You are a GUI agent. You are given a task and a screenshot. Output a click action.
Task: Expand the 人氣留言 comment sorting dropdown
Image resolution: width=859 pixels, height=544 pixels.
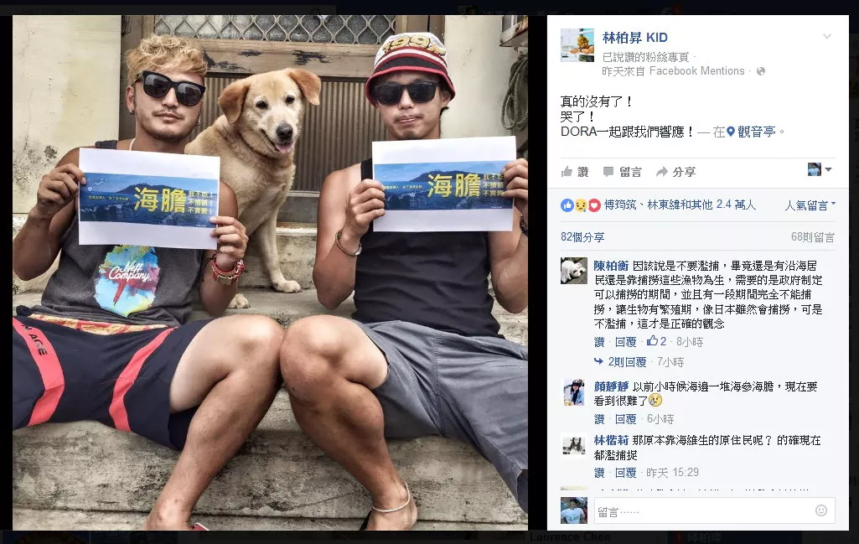click(x=810, y=205)
